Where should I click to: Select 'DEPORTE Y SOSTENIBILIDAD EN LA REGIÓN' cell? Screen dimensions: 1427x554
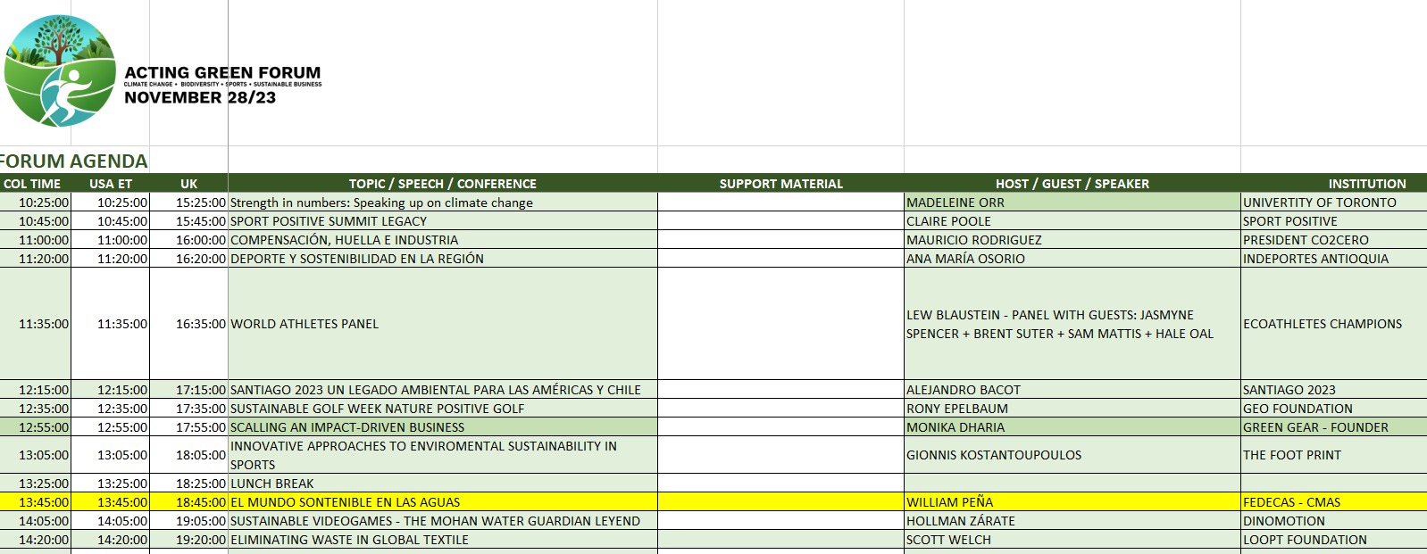pos(443,259)
